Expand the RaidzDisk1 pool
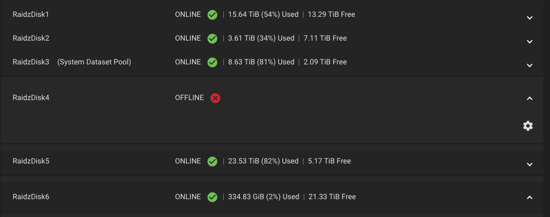Viewport: 550px width, 217px height. 530,18
